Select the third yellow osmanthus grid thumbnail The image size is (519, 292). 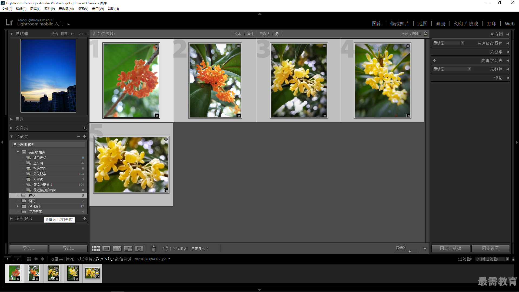pos(299,81)
